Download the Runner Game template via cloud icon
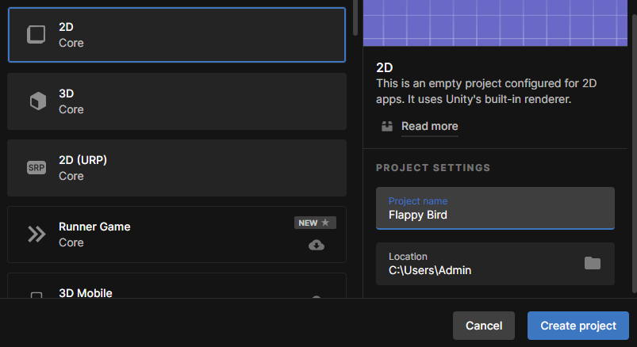The image size is (637, 347). tap(317, 245)
